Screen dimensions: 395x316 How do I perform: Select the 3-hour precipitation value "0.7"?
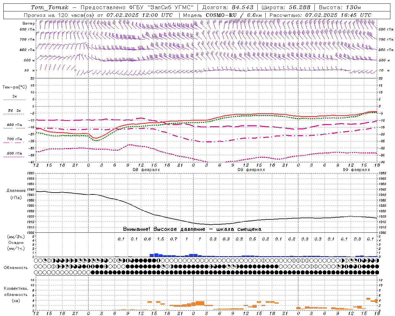point(173,239)
